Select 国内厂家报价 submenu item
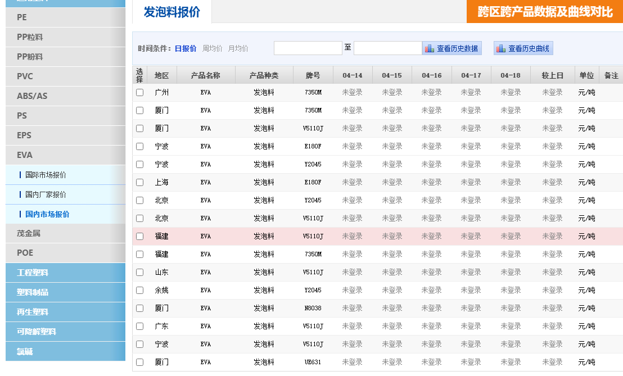 (46, 194)
